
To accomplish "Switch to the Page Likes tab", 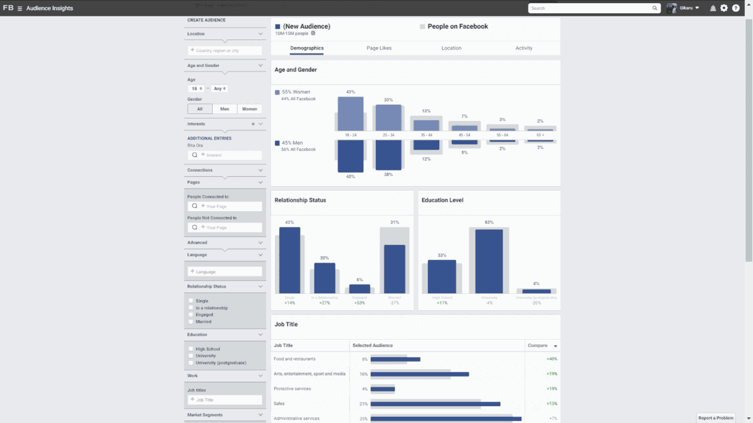I will (x=379, y=48).
